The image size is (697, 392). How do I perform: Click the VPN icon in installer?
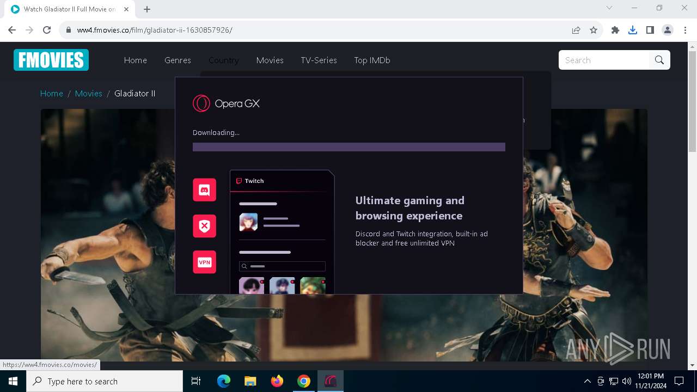coord(204,262)
